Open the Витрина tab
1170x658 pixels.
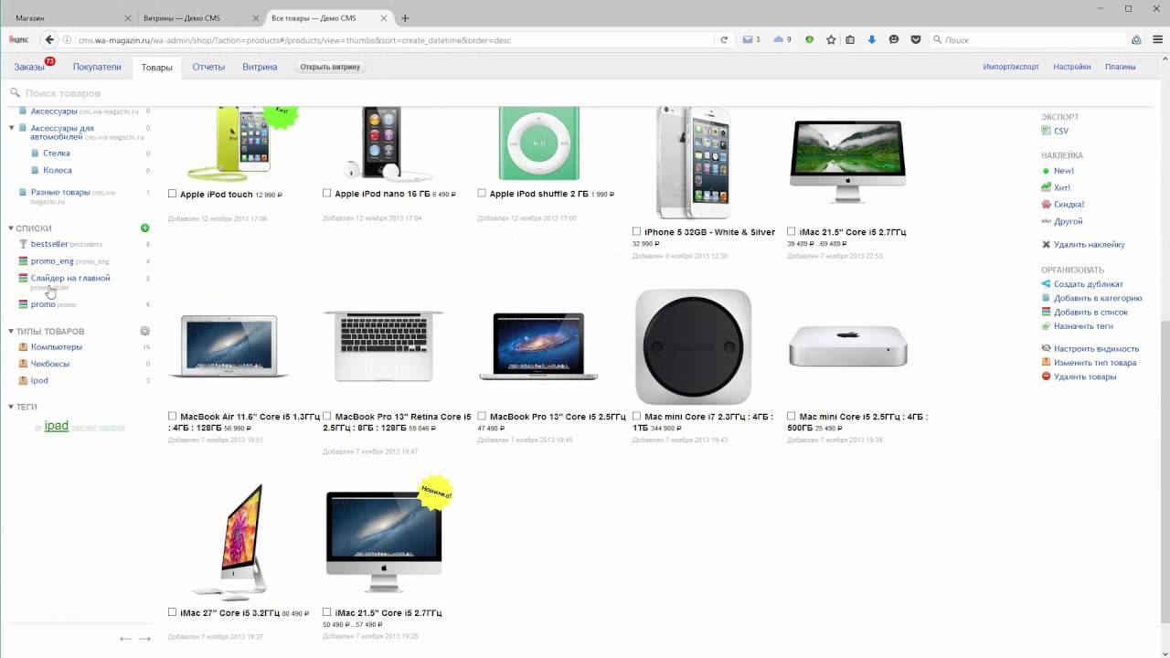tap(260, 67)
